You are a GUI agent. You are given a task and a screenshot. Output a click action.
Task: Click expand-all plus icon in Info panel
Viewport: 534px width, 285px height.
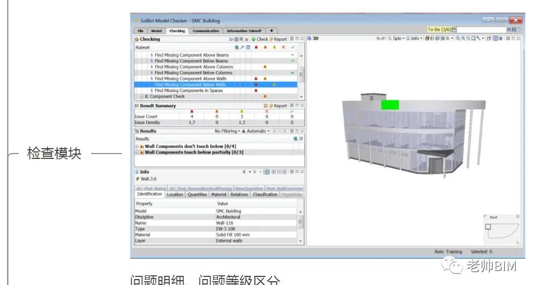pyautogui.click(x=273, y=172)
